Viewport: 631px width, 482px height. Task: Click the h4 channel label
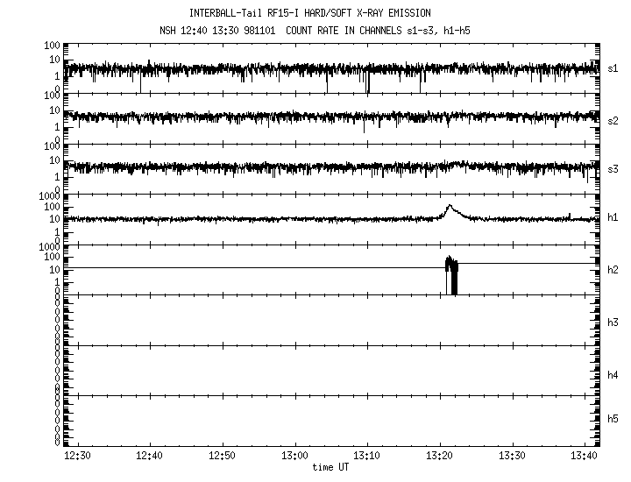(x=613, y=374)
